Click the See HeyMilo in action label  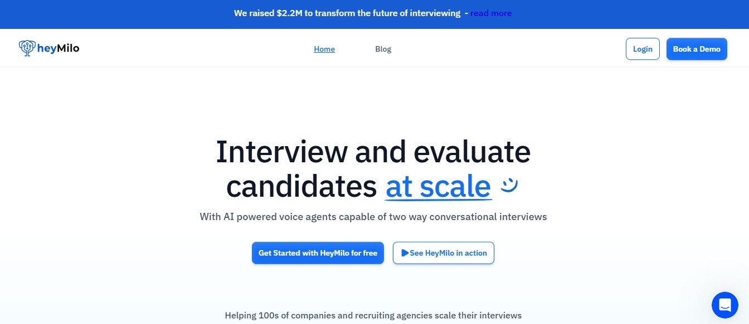[448, 253]
